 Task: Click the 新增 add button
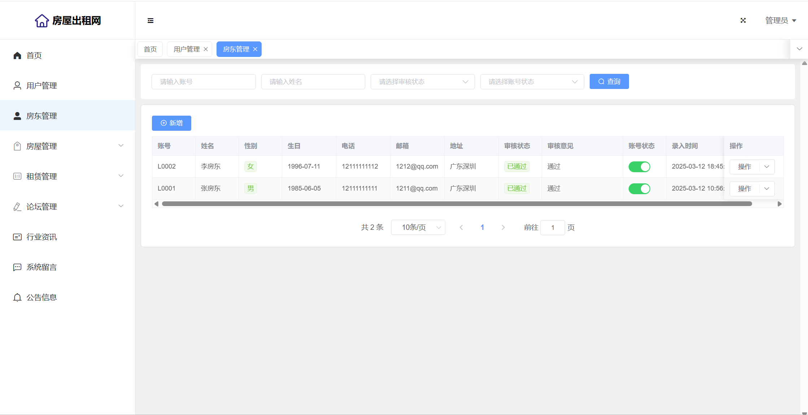pos(171,123)
